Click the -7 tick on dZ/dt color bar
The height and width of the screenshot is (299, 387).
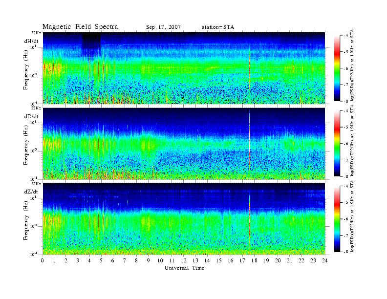[346, 235]
